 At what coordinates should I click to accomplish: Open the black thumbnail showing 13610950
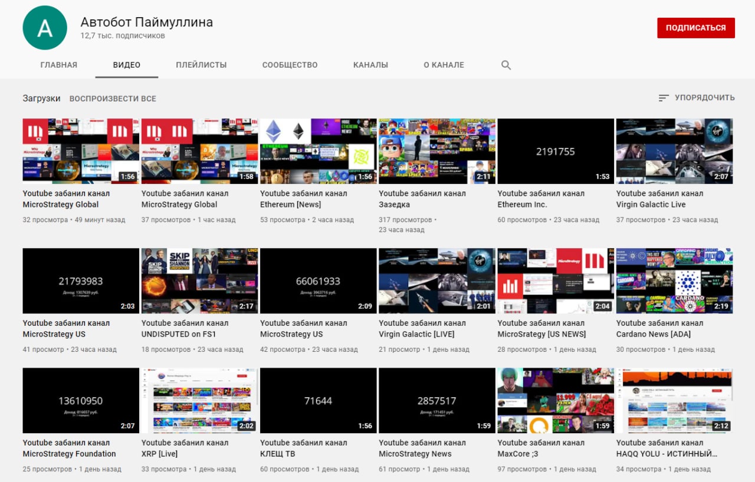81,401
